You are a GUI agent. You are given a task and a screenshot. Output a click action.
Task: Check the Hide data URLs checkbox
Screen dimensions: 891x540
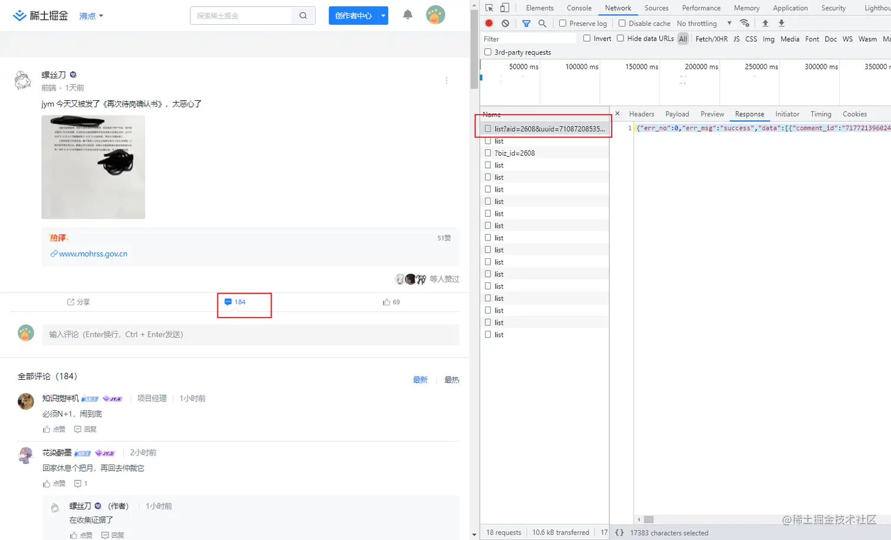point(621,38)
